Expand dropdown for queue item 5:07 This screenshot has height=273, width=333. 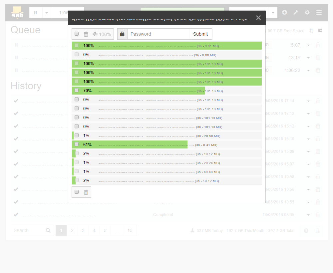(308, 45)
